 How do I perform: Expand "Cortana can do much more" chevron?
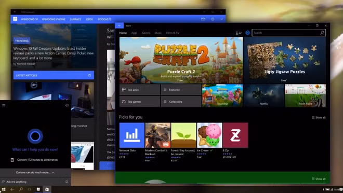pos(53,172)
